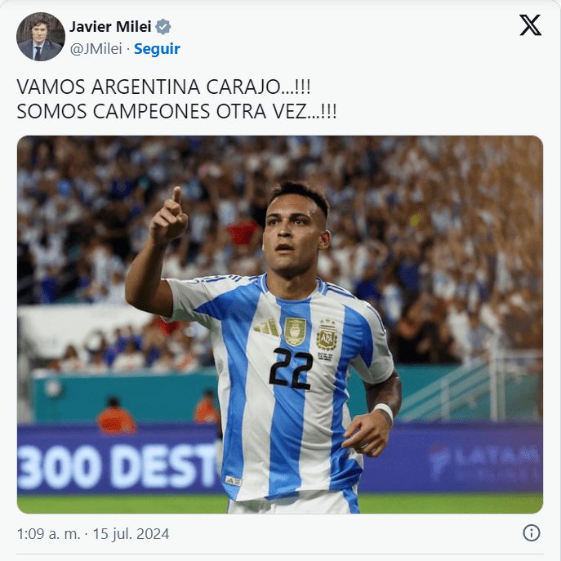Click the "300 DEST" advertising banner
Screen dimensions: 561x561
[118, 465]
